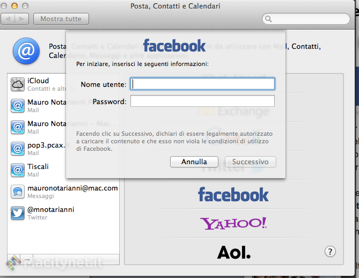Click the Successivo button
359x278 pixels.
coord(251,162)
